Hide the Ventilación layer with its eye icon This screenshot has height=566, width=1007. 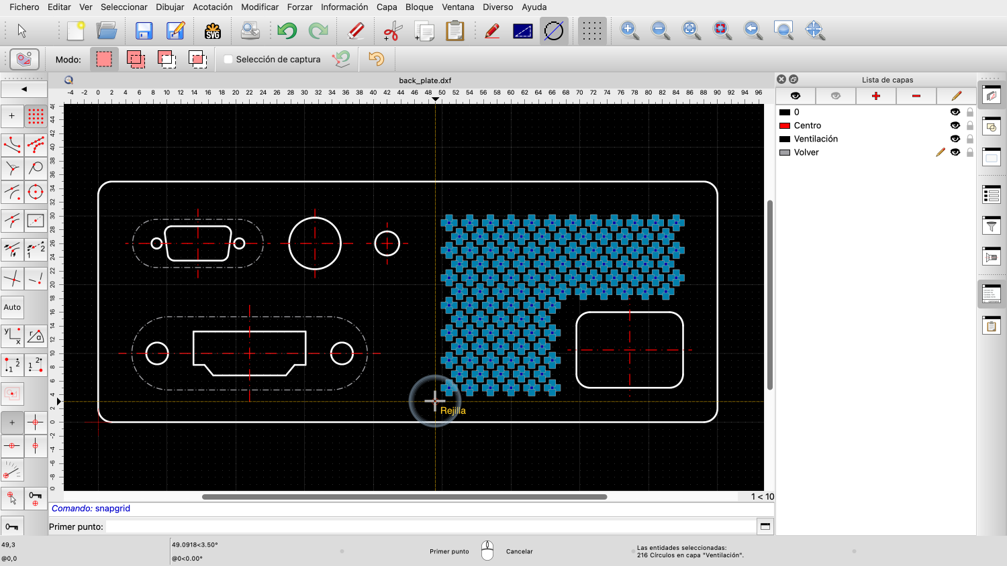click(x=955, y=139)
